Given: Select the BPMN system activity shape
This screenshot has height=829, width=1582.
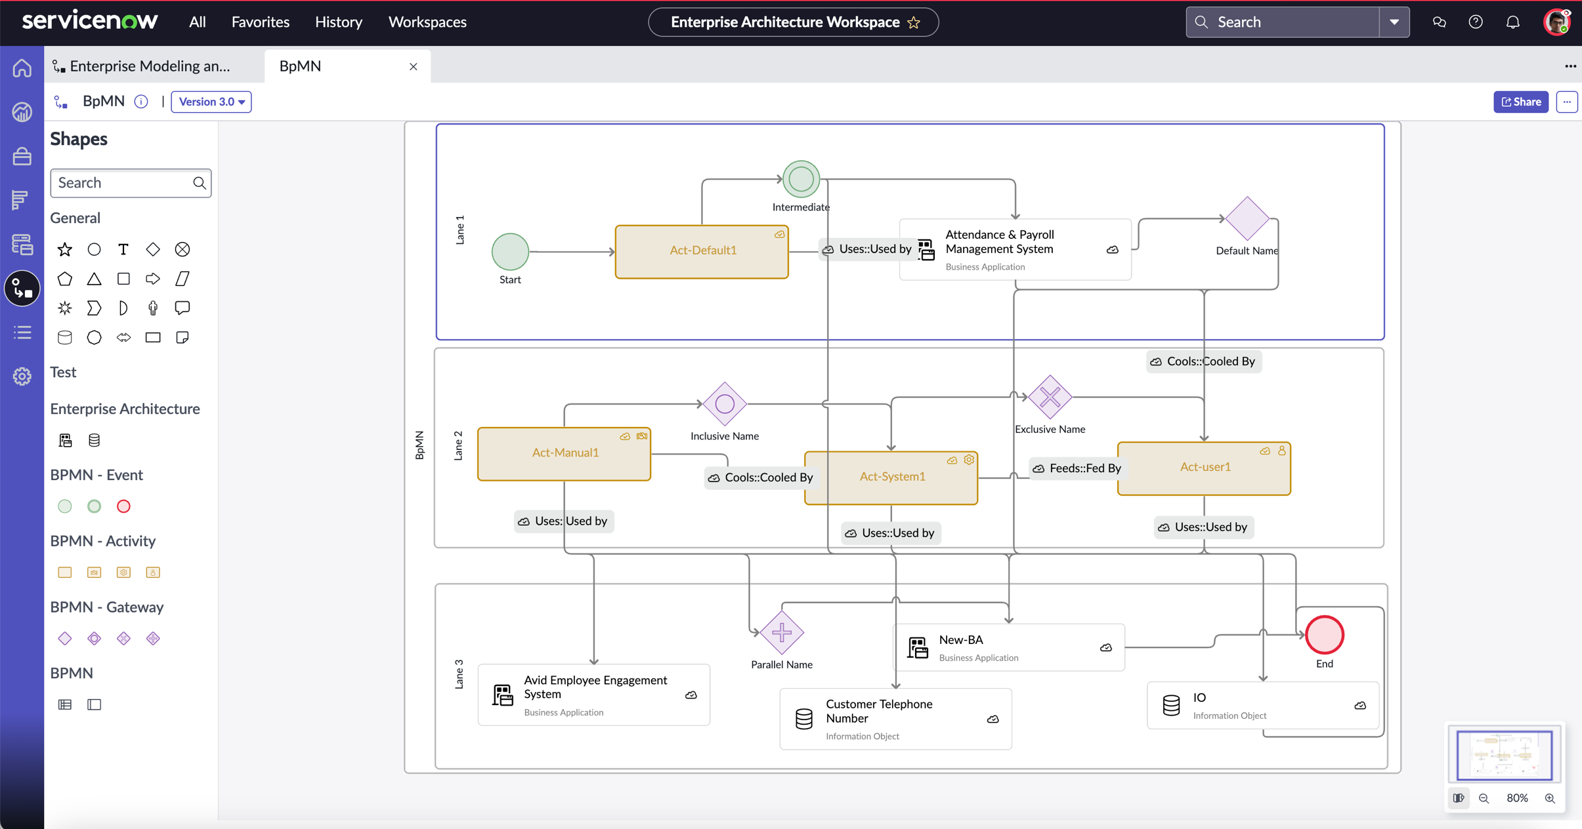Looking at the screenshot, I should [123, 573].
